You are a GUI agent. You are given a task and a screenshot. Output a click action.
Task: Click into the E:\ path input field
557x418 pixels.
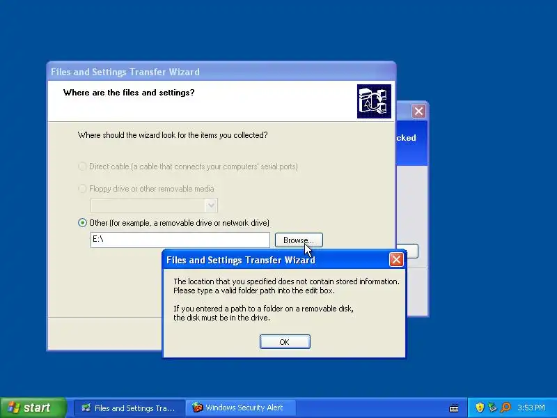[x=180, y=240]
